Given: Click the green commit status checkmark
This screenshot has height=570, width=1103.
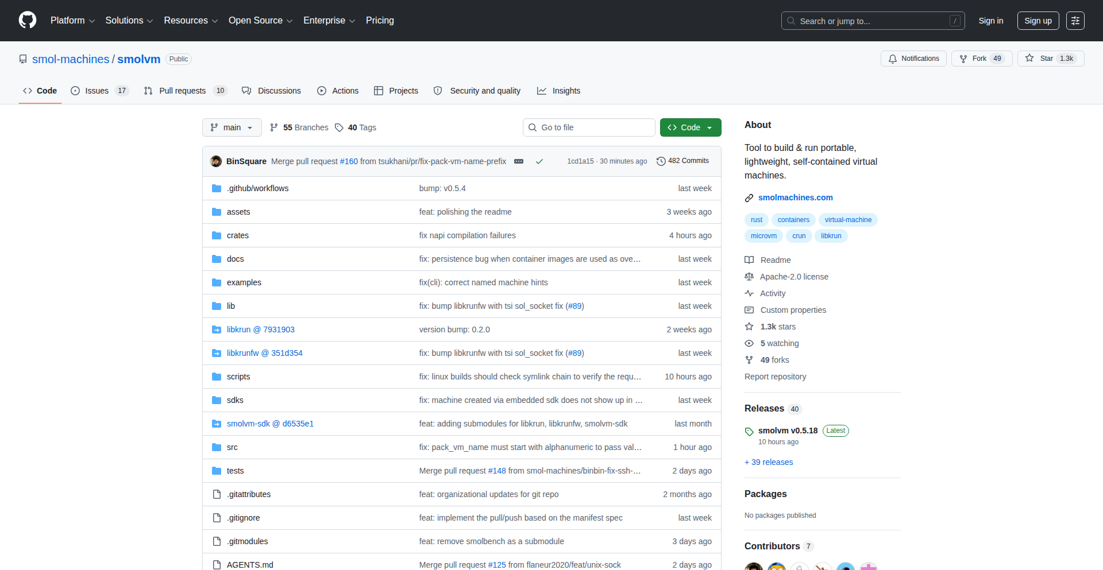Looking at the screenshot, I should point(539,161).
